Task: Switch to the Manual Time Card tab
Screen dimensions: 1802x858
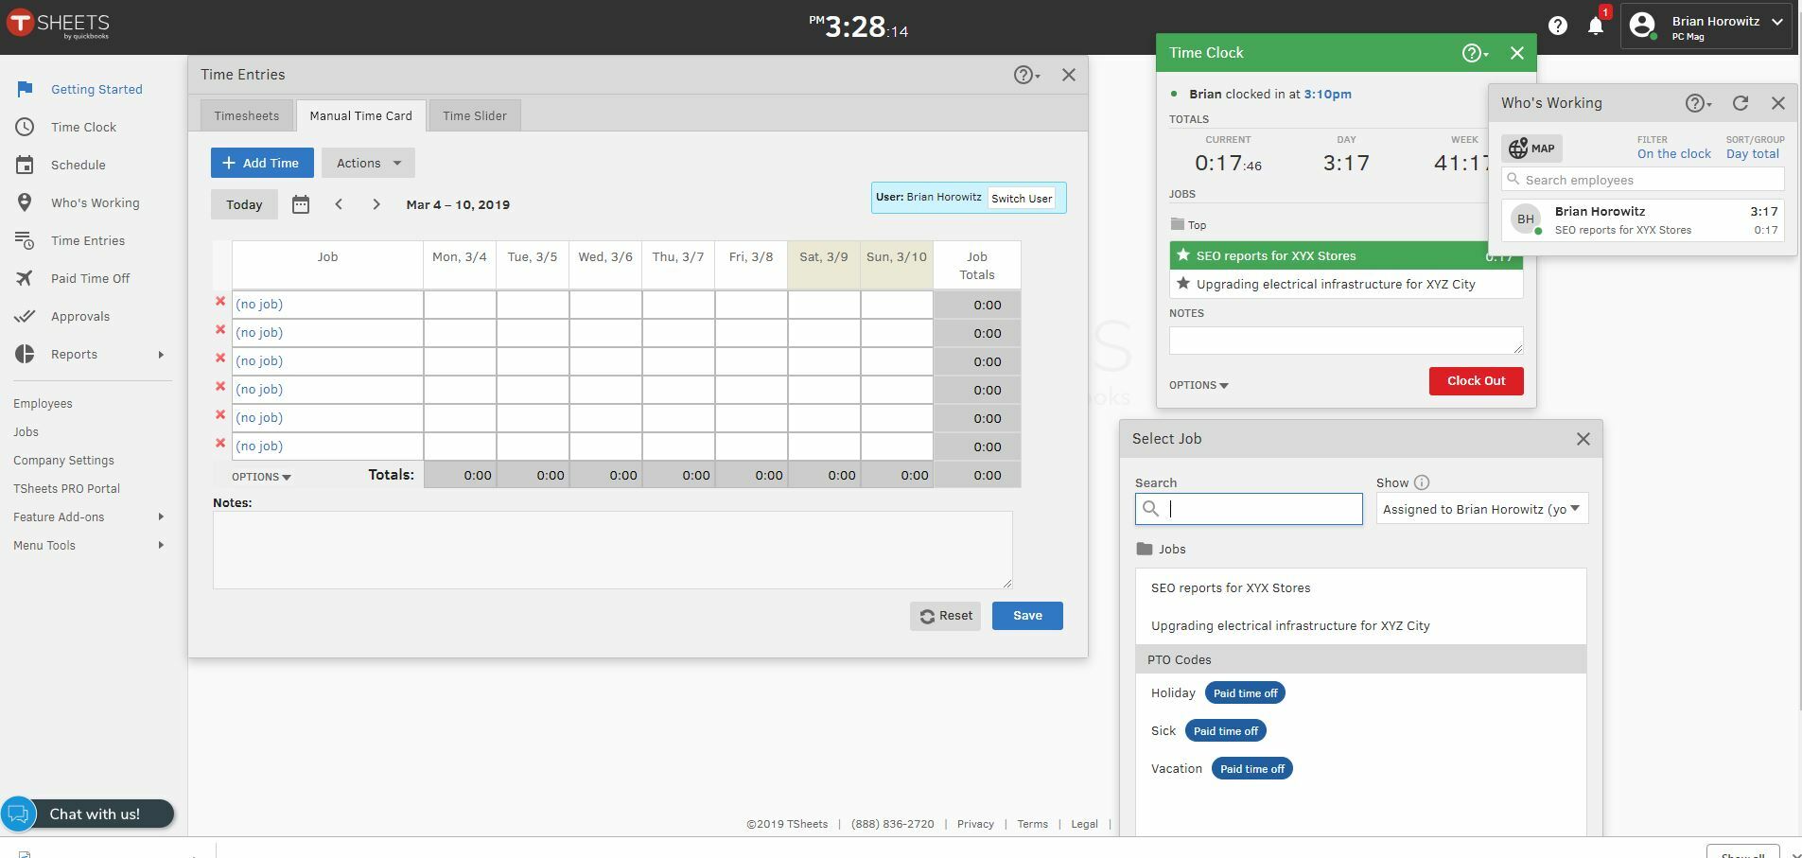Action: 360,115
